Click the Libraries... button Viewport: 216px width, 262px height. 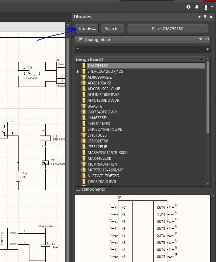[x=87, y=29]
